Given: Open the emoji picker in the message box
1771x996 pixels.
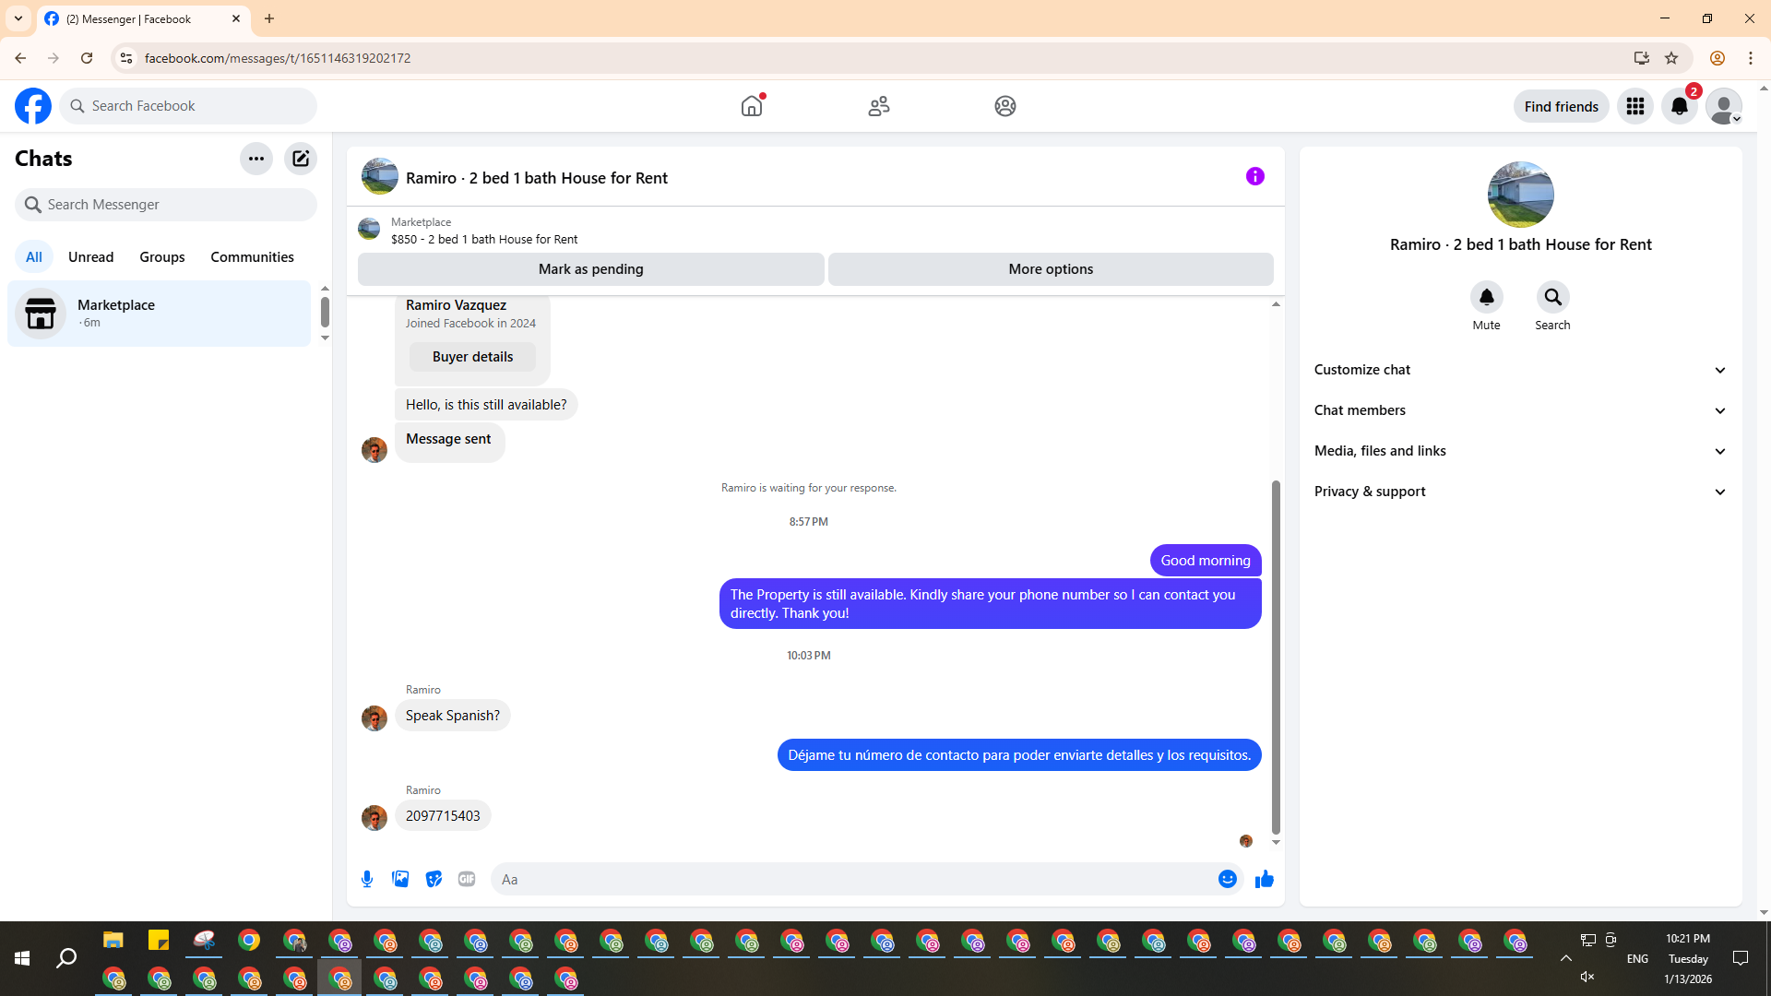Looking at the screenshot, I should (x=1227, y=879).
